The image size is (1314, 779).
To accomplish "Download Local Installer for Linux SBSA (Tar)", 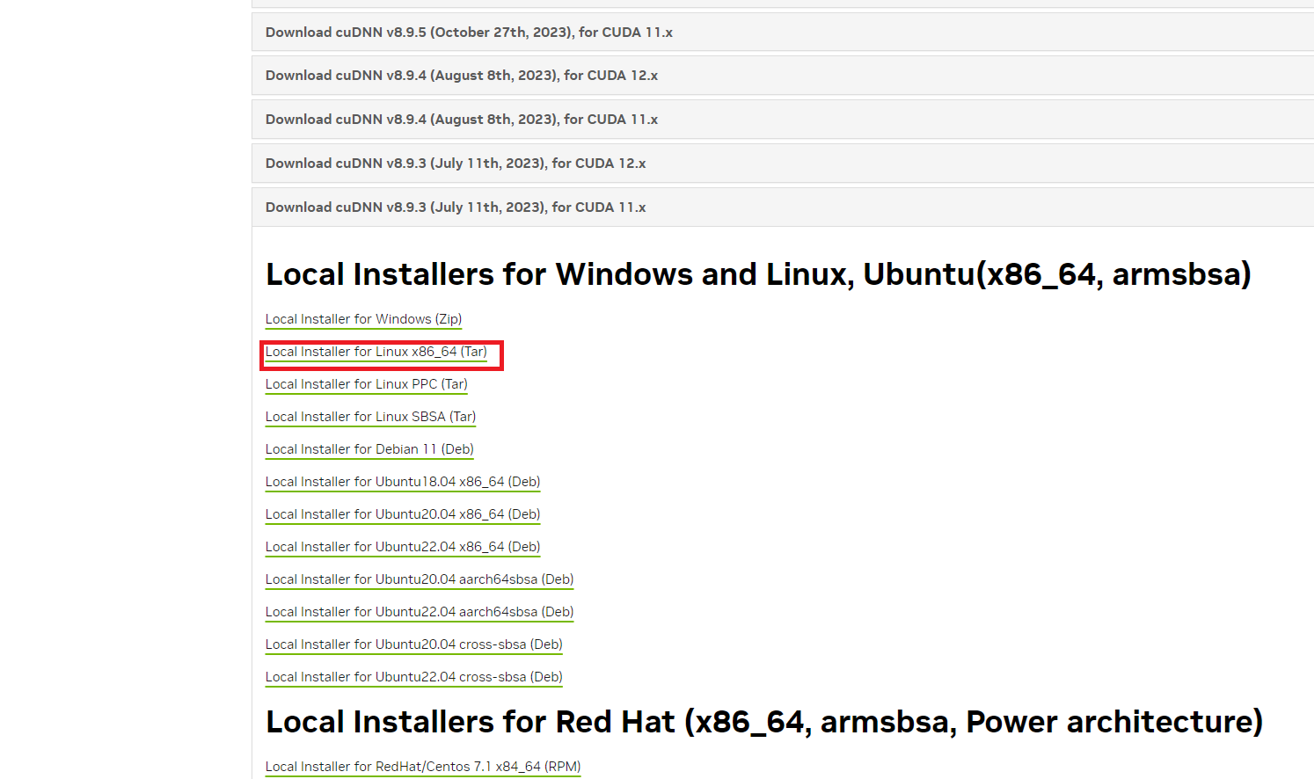I will [x=370, y=417].
